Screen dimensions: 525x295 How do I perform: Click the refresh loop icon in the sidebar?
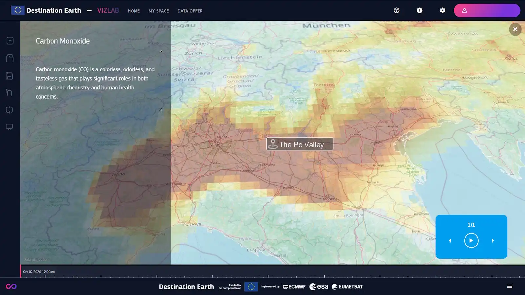[x=10, y=110]
